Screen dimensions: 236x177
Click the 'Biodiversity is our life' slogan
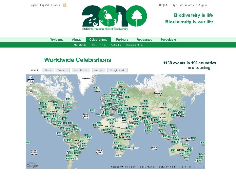189,22
